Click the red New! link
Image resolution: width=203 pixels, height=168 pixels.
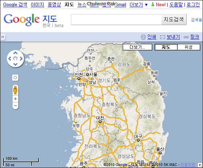point(161,5)
